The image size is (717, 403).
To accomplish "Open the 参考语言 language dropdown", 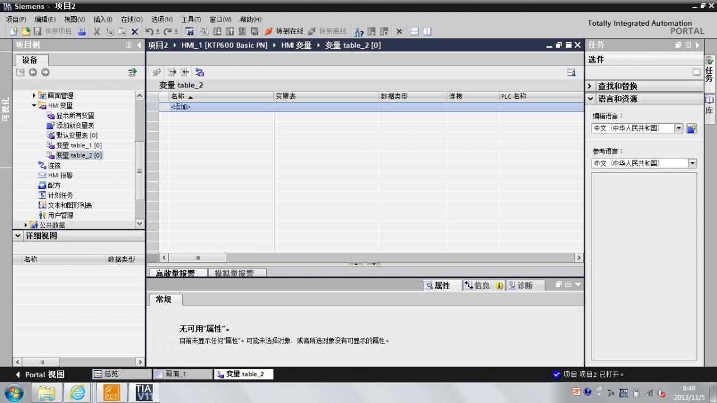I will pyautogui.click(x=692, y=163).
